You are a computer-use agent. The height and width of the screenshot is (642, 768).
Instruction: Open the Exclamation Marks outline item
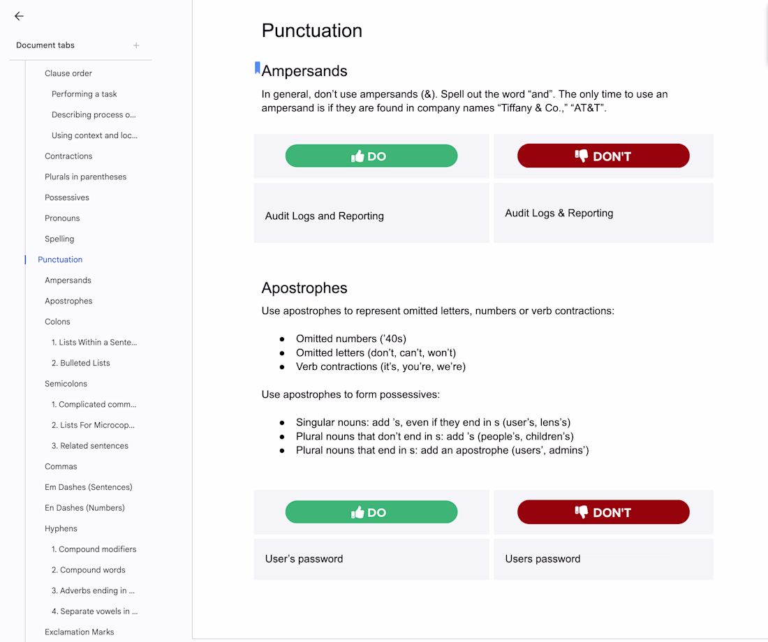pos(79,632)
